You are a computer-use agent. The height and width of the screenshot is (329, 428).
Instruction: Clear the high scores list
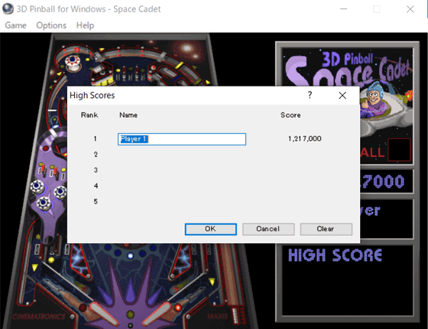point(326,229)
